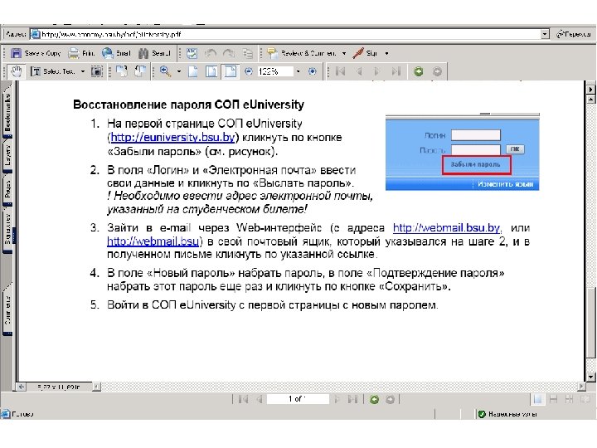Go to previous page in bottom navigation bar
Image resolution: width=597 pixels, height=448 pixels.
tap(260, 399)
